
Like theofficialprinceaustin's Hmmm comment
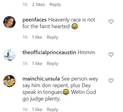click(x=111, y=54)
